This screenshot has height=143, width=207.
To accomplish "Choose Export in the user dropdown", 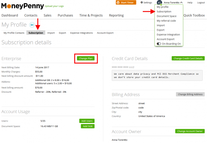I will (x=160, y=30).
